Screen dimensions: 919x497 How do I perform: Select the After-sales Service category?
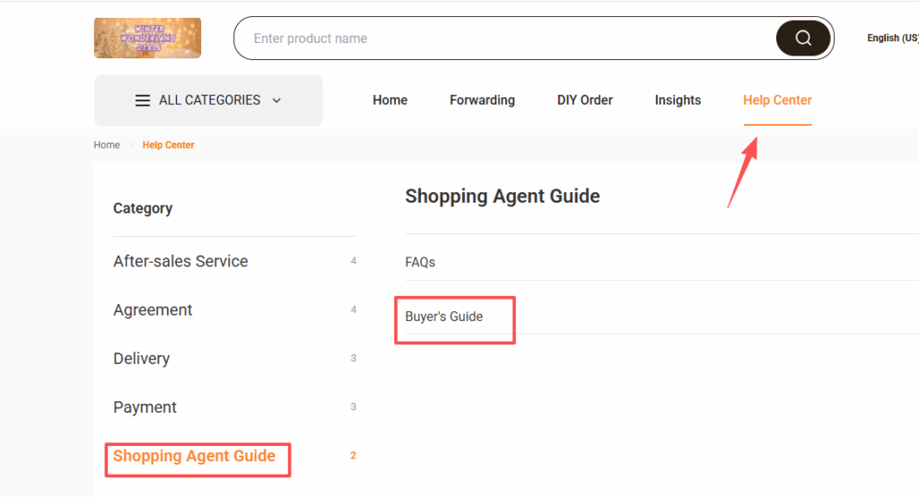click(x=180, y=261)
